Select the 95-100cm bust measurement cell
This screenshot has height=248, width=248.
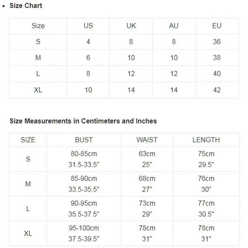click(x=84, y=228)
